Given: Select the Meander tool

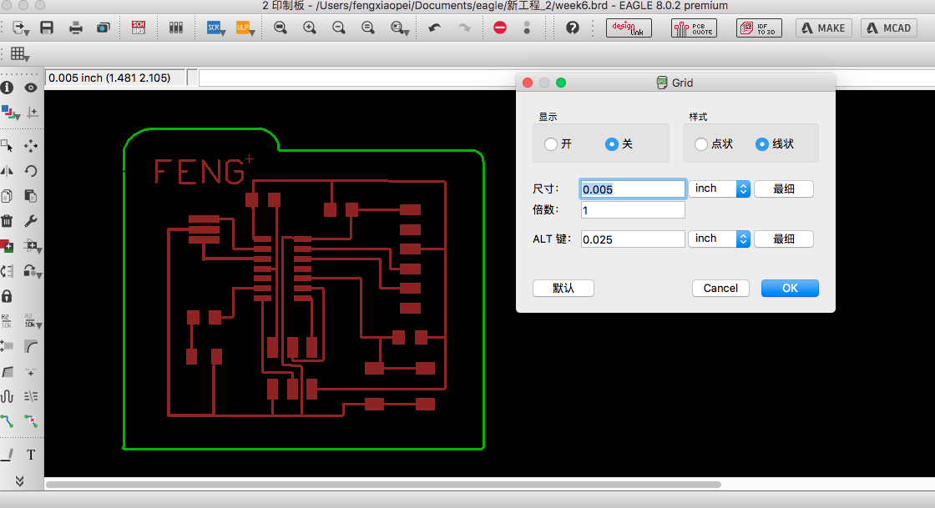Looking at the screenshot, I should pyautogui.click(x=8, y=396).
